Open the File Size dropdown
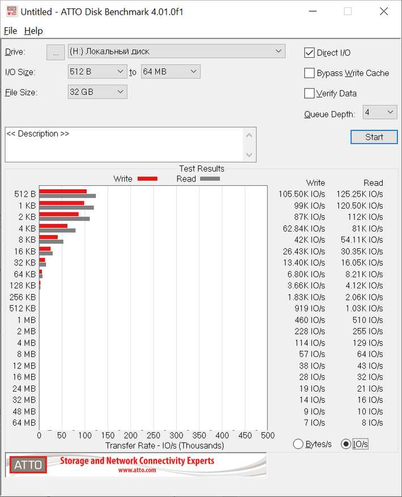The width and height of the screenshot is (402, 497). (96, 92)
